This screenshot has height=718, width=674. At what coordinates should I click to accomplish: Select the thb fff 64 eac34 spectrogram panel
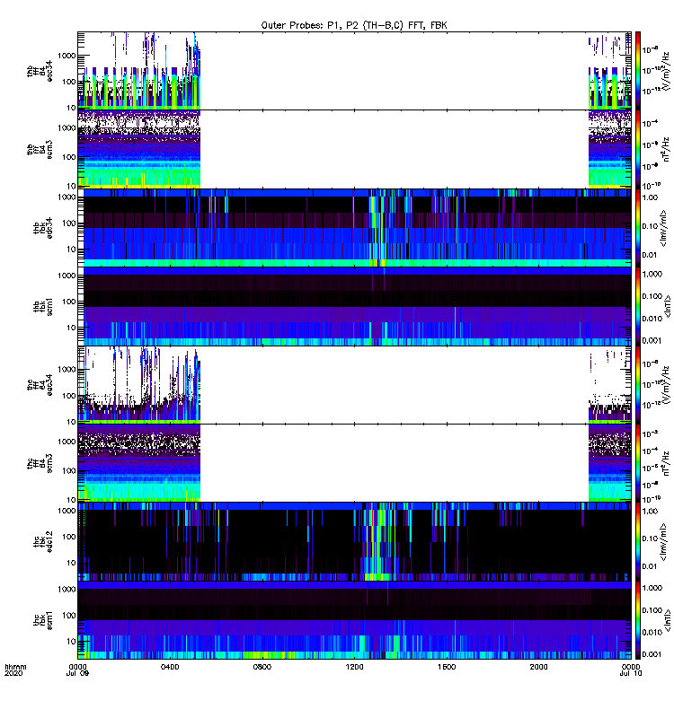click(354, 71)
